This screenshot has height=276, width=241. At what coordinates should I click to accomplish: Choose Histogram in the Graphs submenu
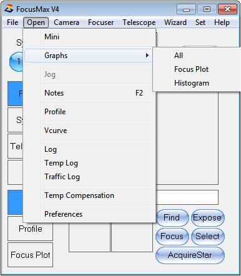coord(192,83)
